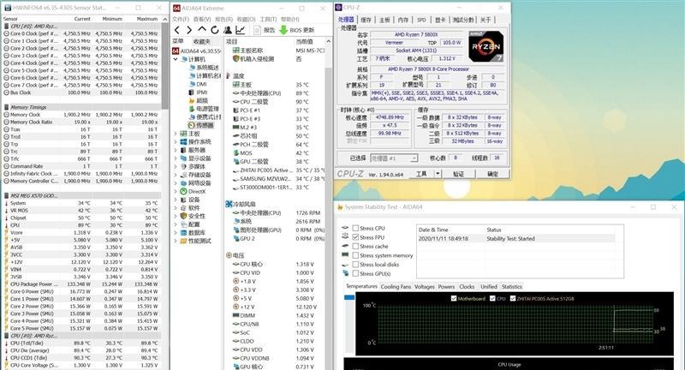The width and height of the screenshot is (685, 370).
Task: Expand the 服务器 tree node
Action: (x=176, y=150)
